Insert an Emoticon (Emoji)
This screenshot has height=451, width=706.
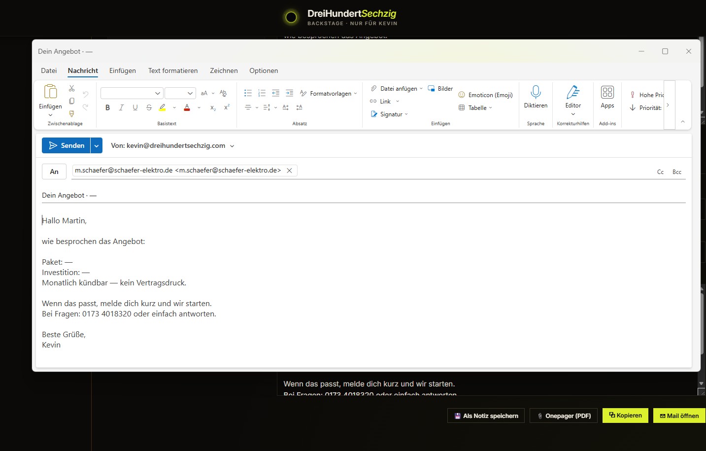coord(486,95)
